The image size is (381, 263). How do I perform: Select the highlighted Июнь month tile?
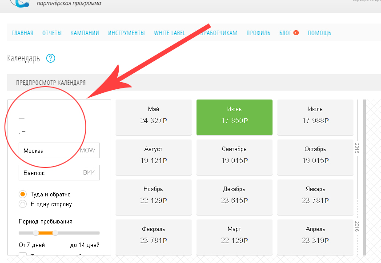(x=234, y=117)
